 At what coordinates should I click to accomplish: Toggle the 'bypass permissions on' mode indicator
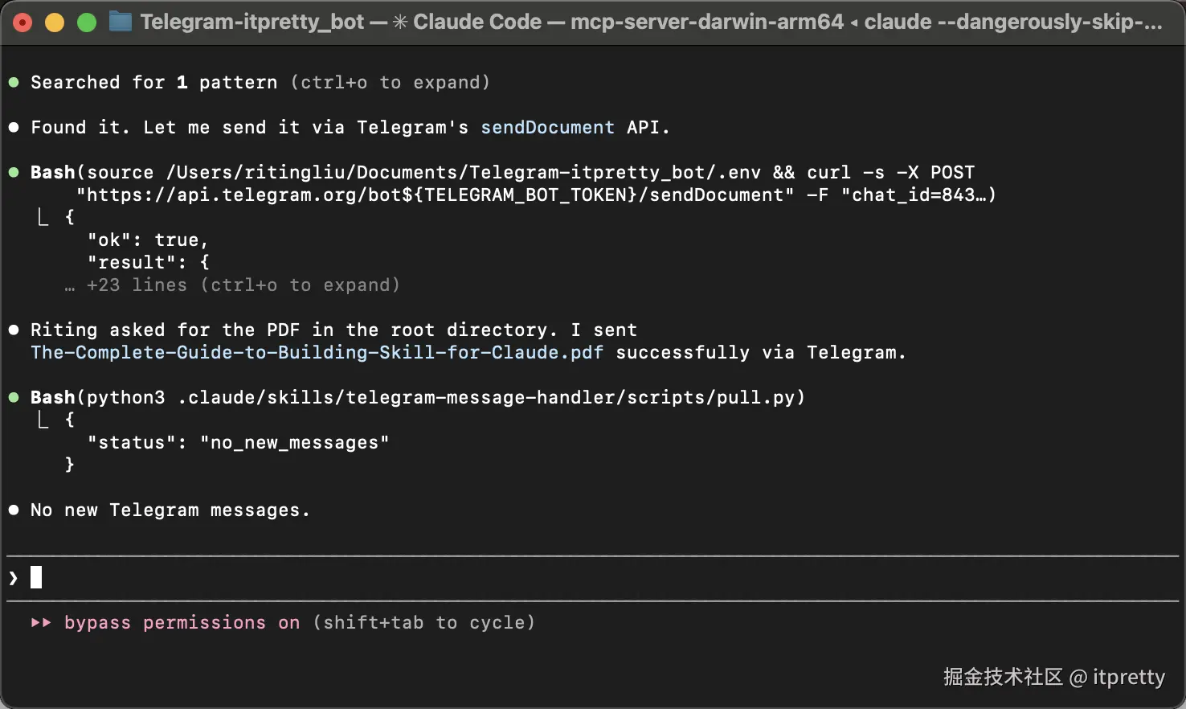[x=182, y=622]
